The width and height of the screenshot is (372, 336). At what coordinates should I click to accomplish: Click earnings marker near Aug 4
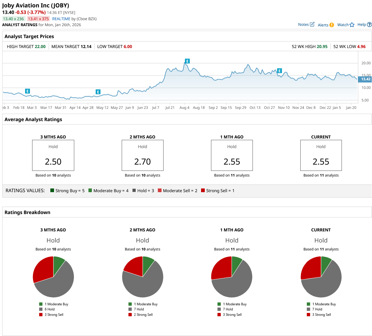[x=187, y=61]
